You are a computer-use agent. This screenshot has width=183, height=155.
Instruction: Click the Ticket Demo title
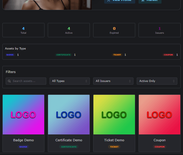pyautogui.click(x=114, y=140)
